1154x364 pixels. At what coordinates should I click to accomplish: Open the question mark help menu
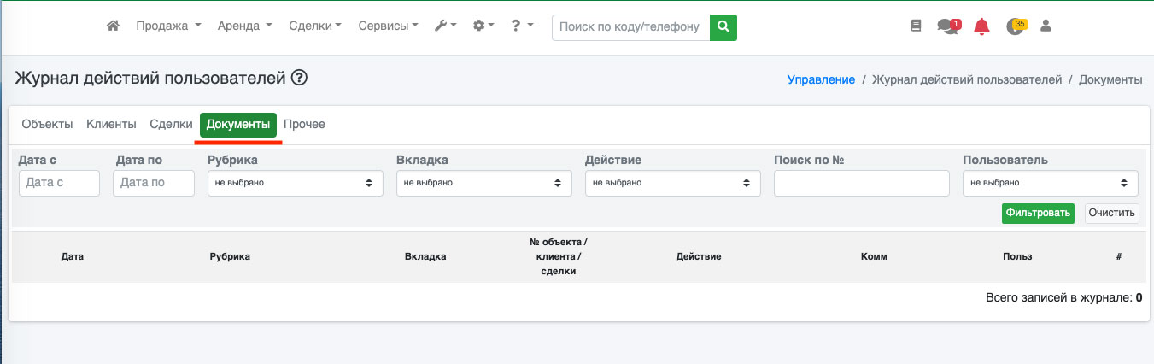(x=521, y=26)
